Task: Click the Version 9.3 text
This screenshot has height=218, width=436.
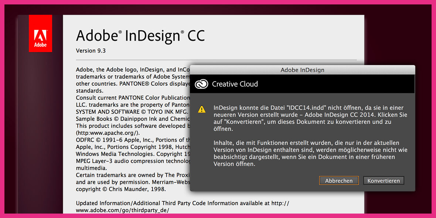Action: (x=91, y=51)
